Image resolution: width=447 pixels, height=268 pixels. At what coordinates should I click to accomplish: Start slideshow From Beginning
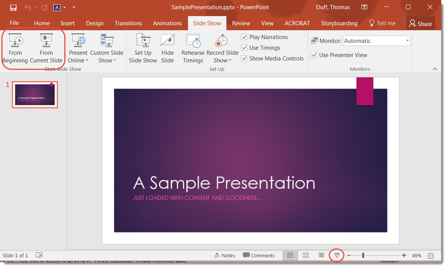tap(15, 48)
